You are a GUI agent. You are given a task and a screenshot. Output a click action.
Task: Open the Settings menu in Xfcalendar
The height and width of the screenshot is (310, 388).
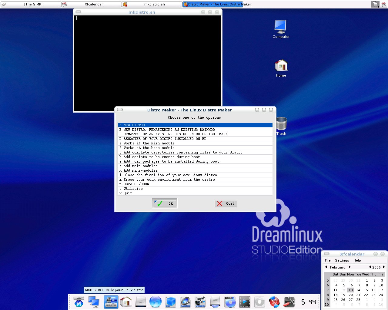[x=342, y=260]
